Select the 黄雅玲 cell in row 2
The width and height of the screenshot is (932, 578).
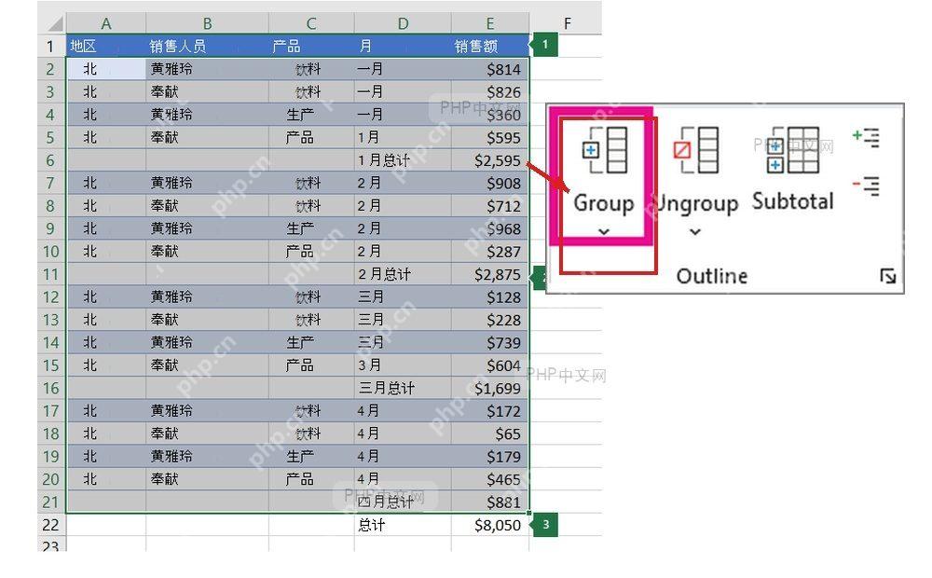tap(208, 69)
